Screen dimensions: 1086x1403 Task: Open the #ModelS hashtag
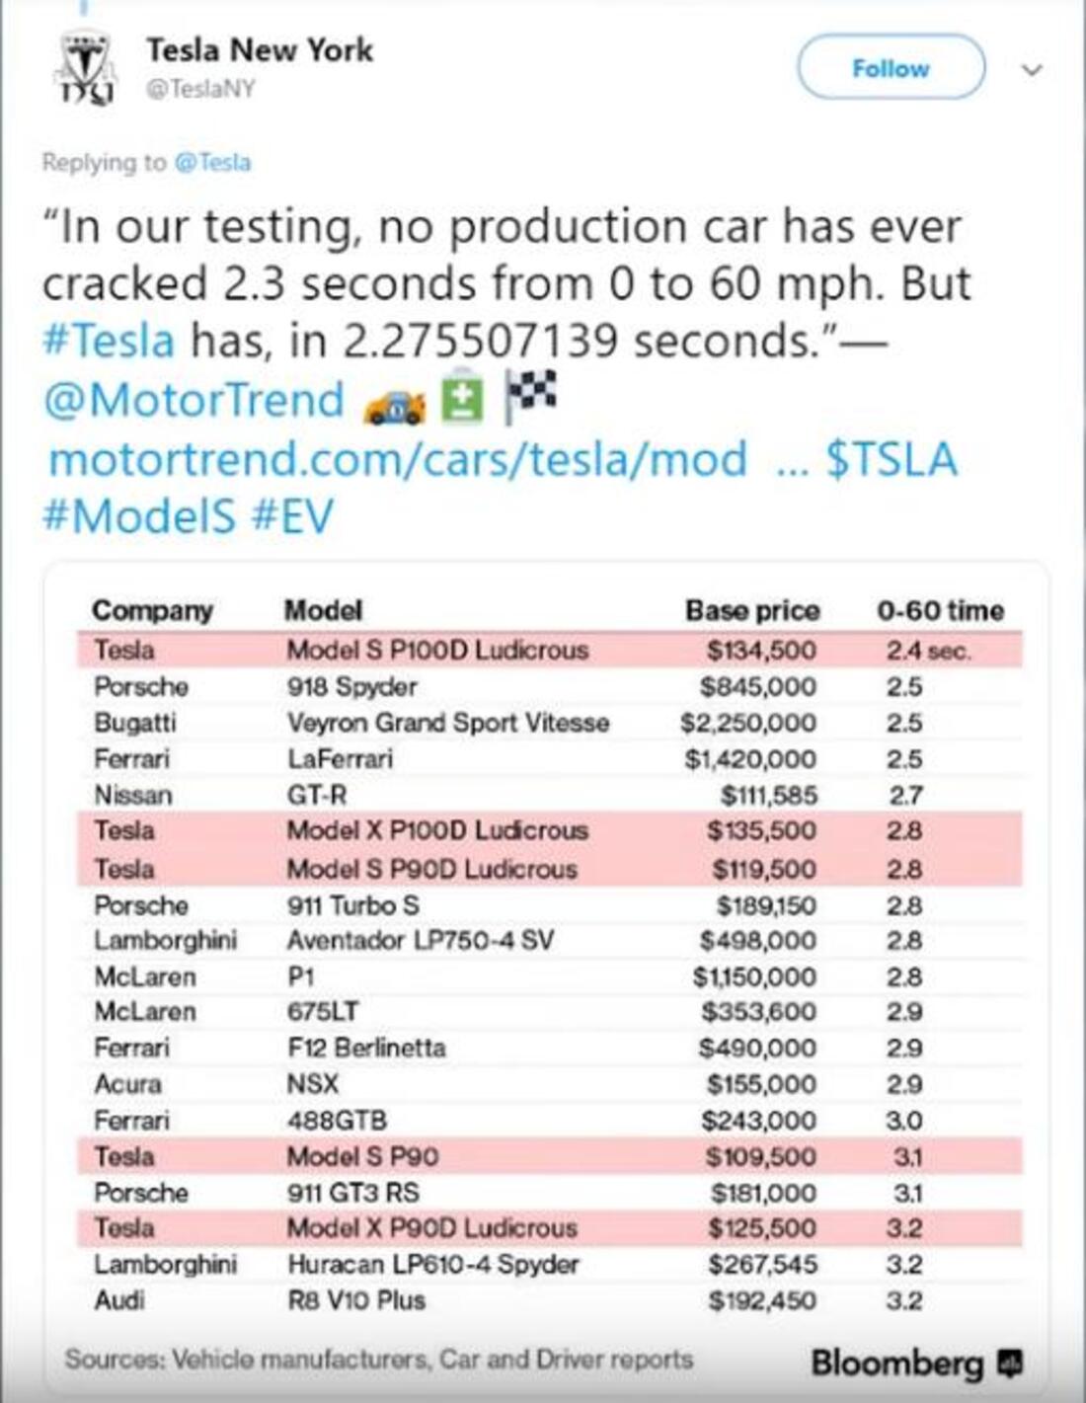click(139, 516)
